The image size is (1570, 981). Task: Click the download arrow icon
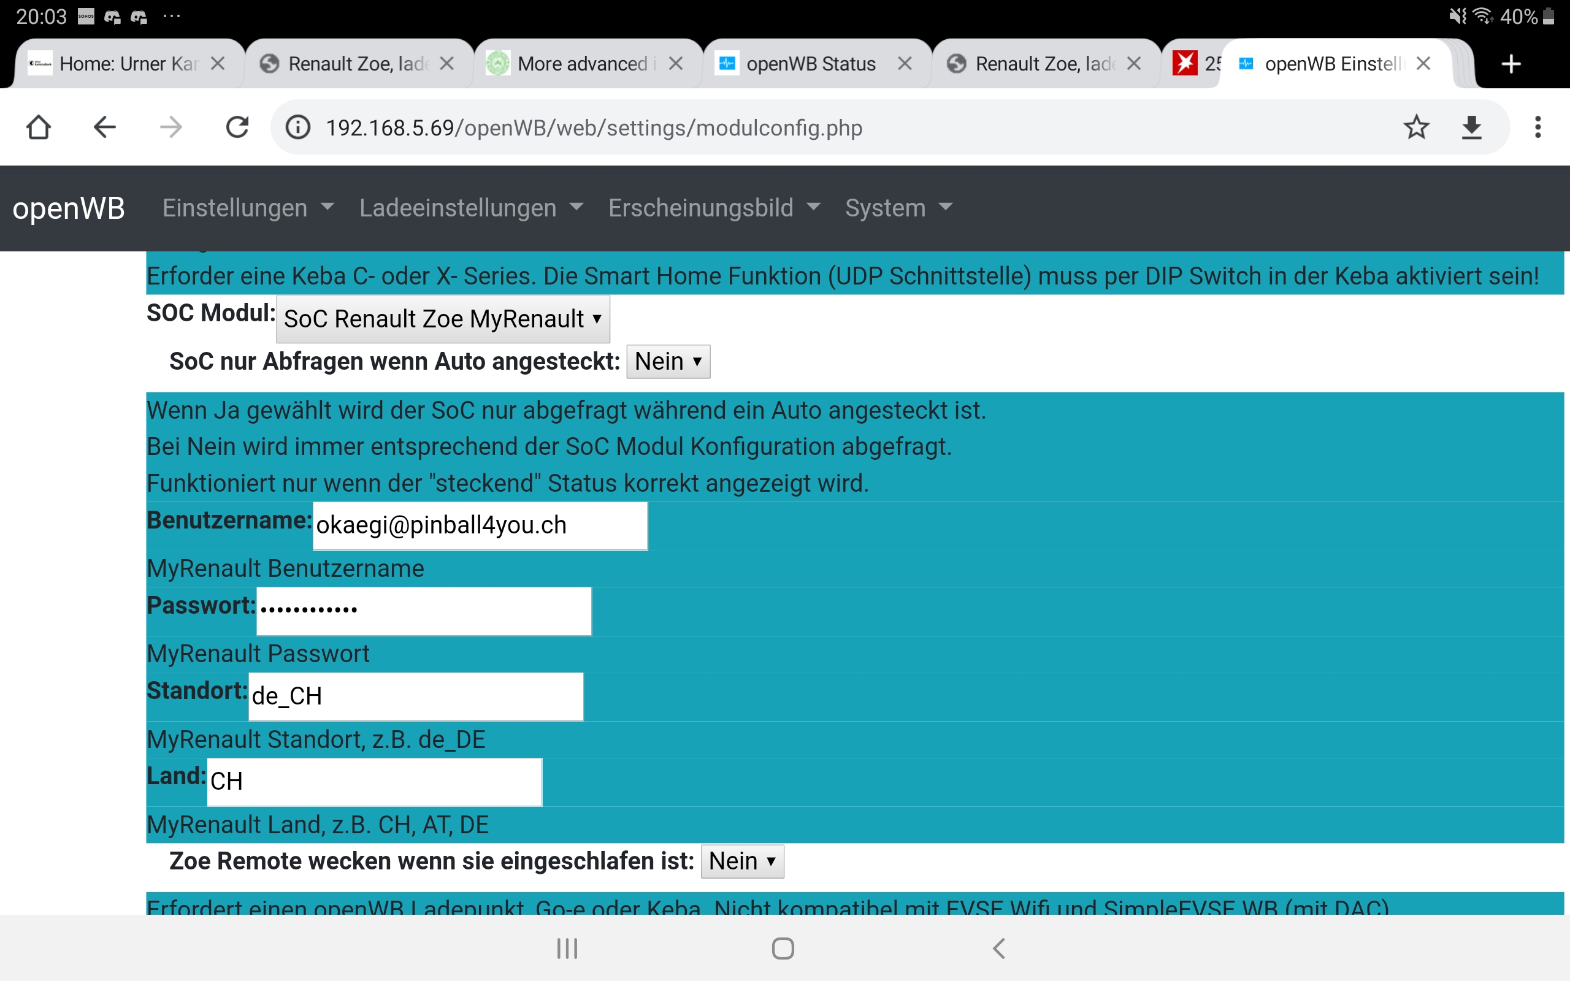coord(1471,128)
